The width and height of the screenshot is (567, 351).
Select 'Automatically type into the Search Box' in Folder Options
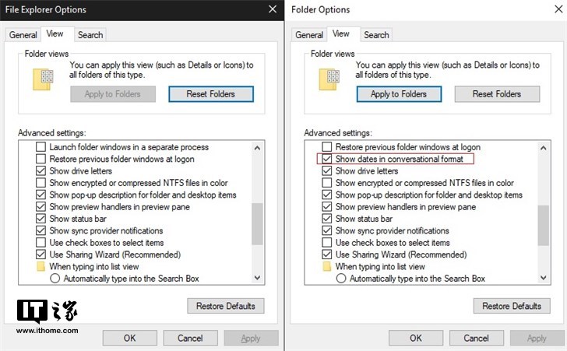[x=341, y=279]
